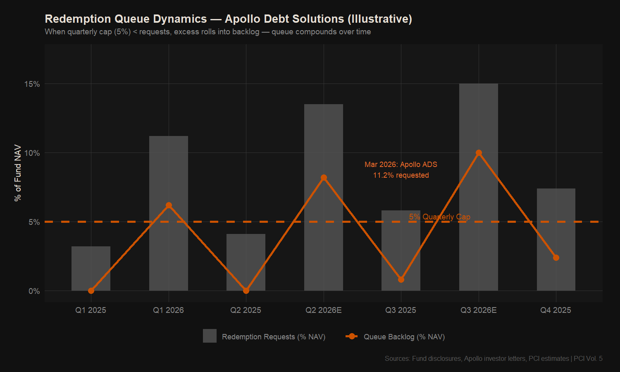
Task: Click the backlog data point for Q3 2026E
Action: point(479,153)
